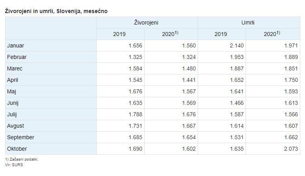
Task: Select the 2019 header under Živorojeni
Action: coord(119,34)
